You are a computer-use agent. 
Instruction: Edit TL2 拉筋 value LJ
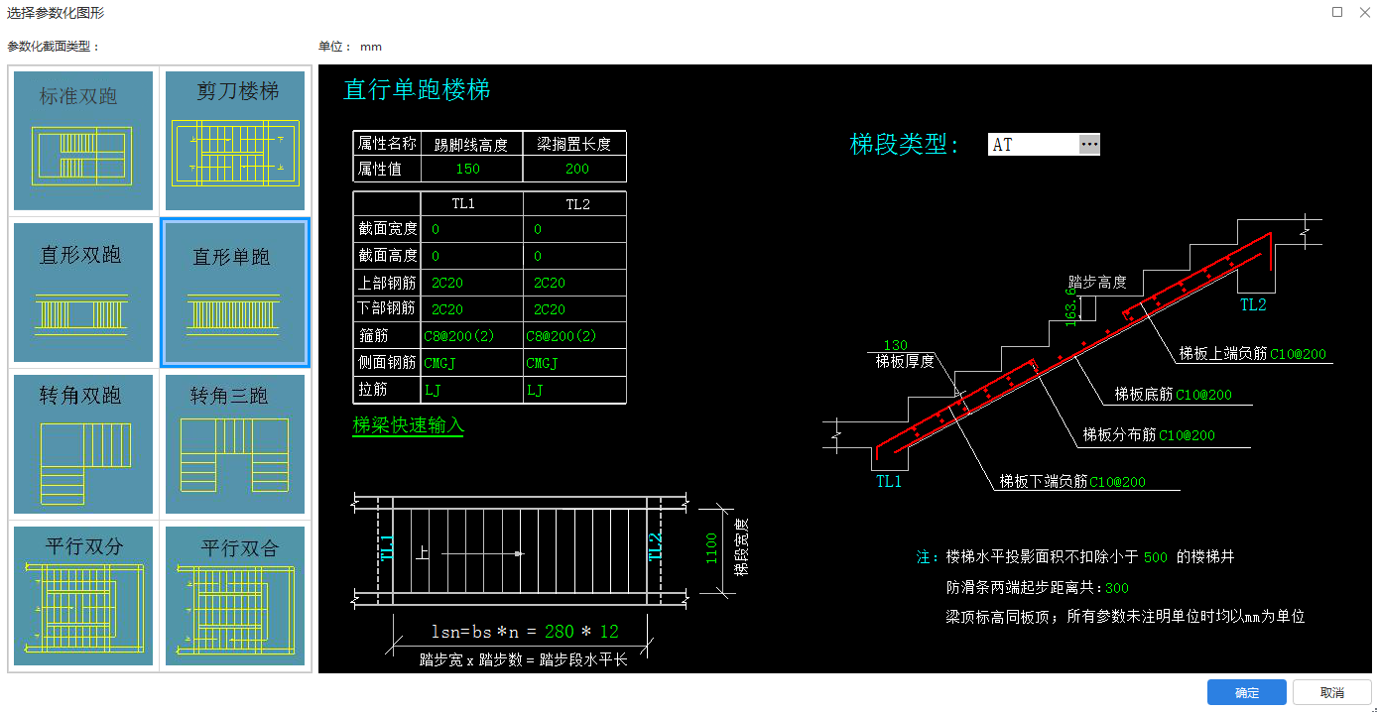(x=535, y=390)
